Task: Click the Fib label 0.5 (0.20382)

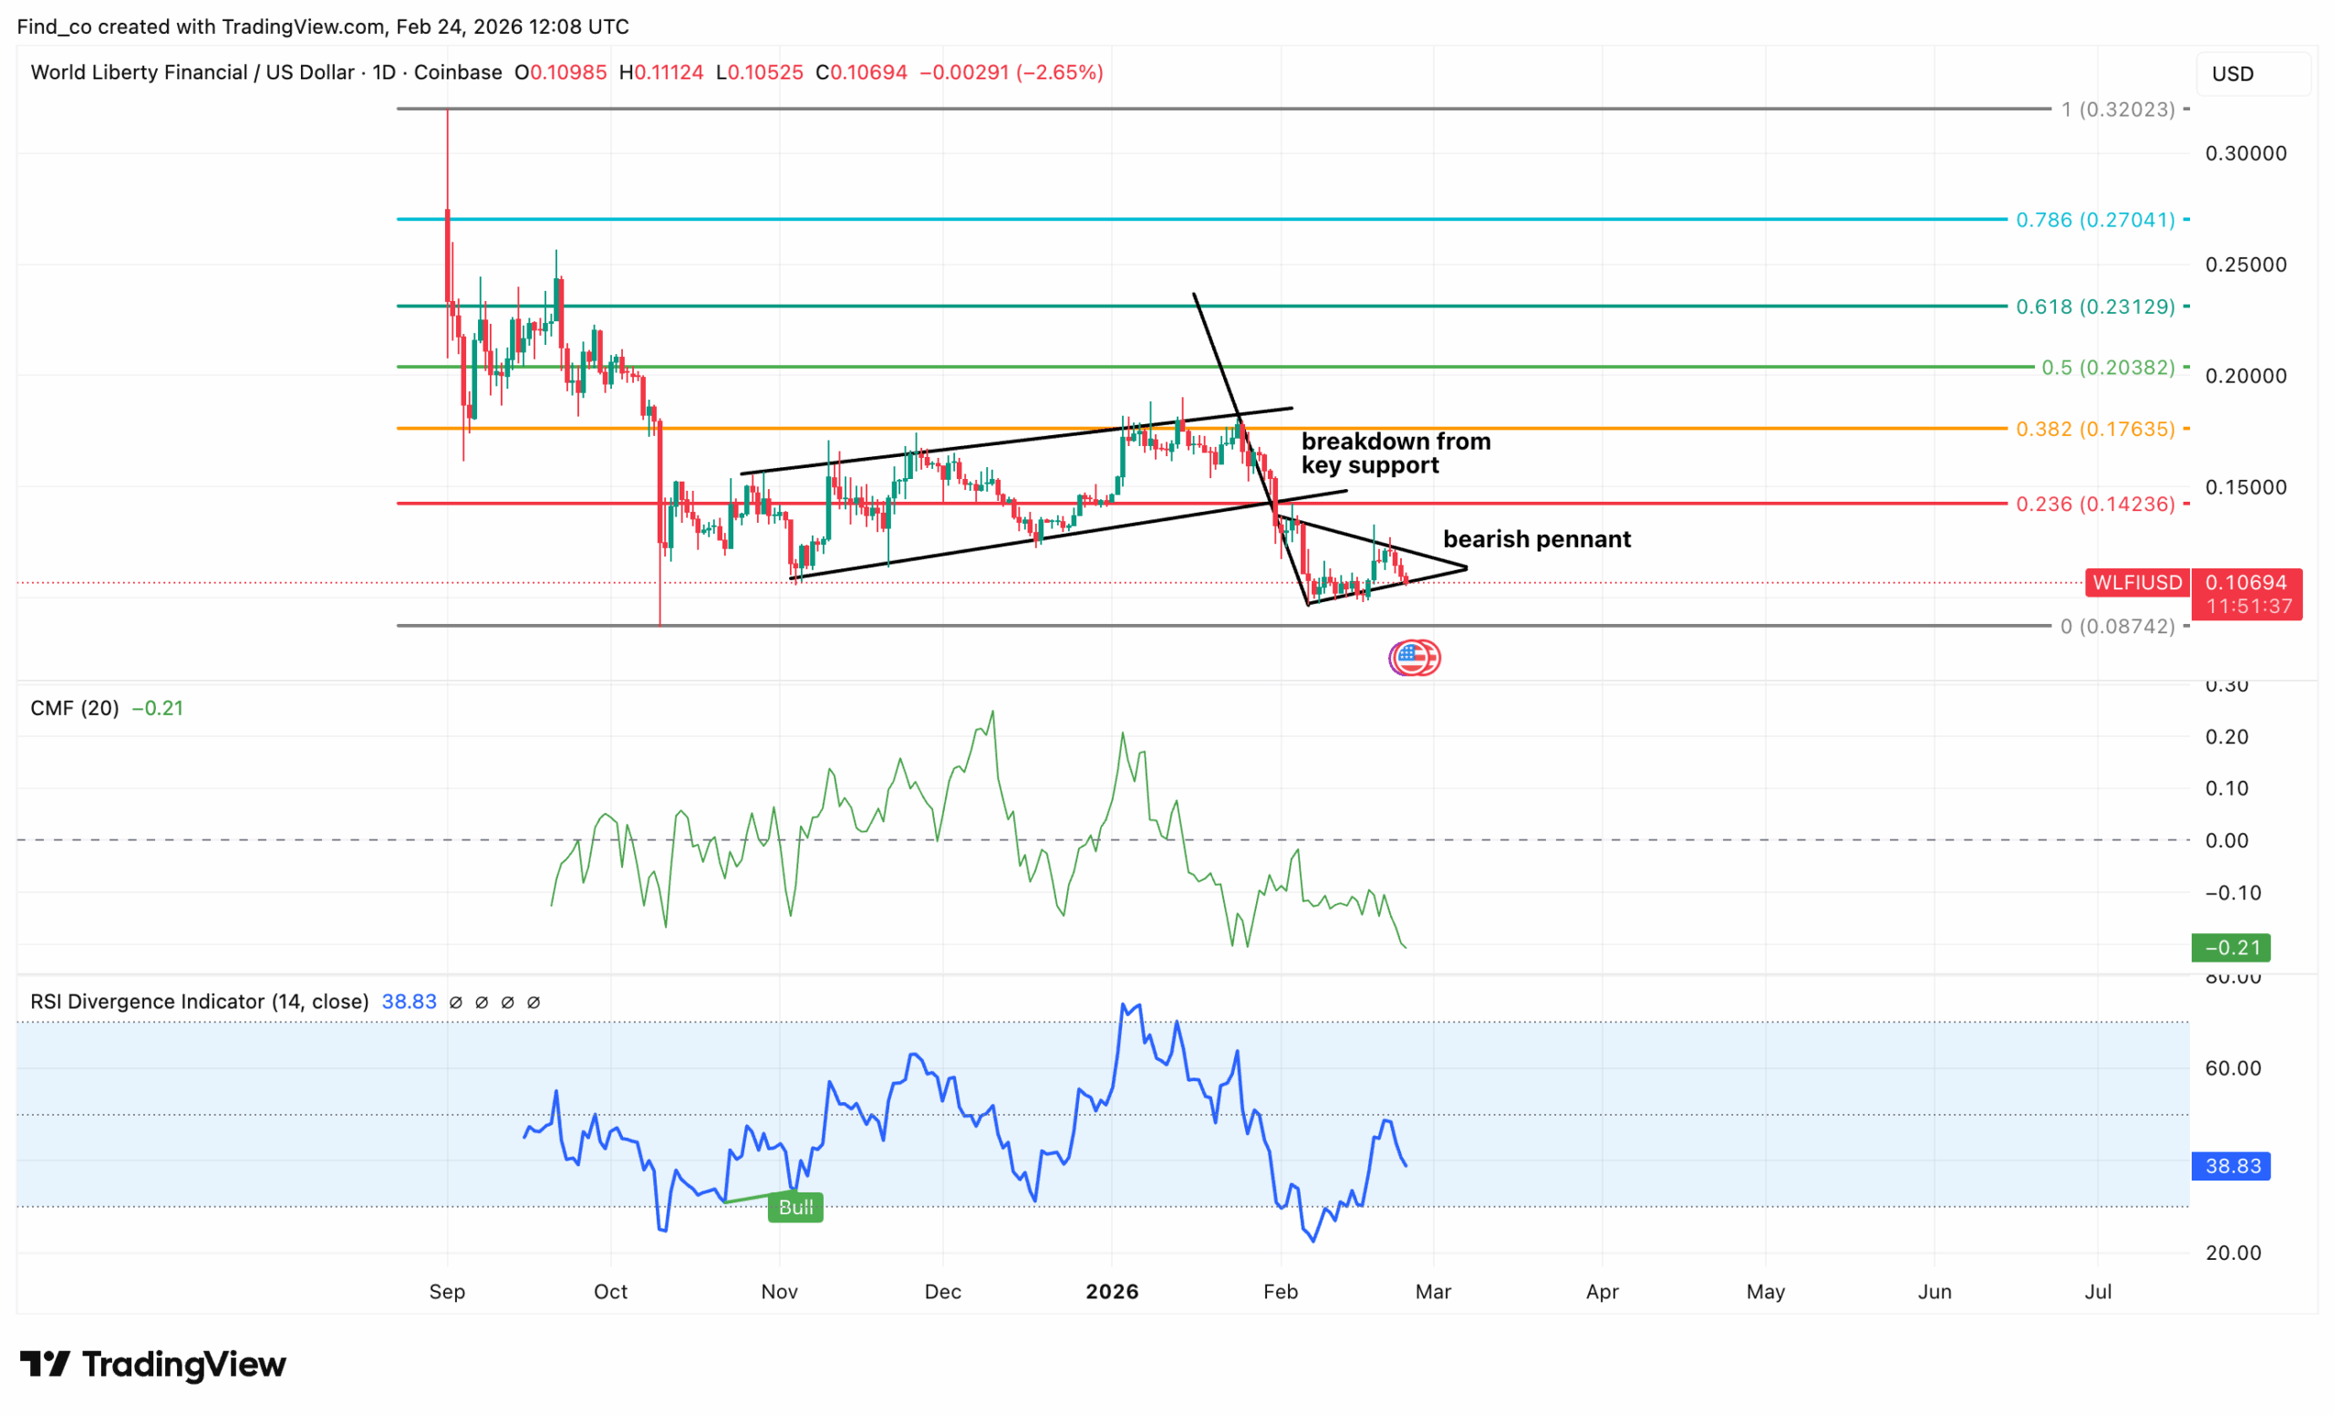Action: pyautogui.click(x=2108, y=367)
